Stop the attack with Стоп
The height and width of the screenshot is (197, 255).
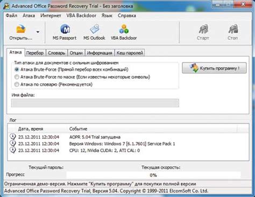[233, 32]
